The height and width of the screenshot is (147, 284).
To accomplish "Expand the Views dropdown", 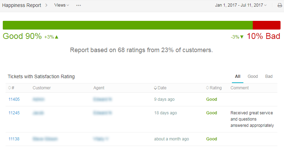I will (x=61, y=5).
